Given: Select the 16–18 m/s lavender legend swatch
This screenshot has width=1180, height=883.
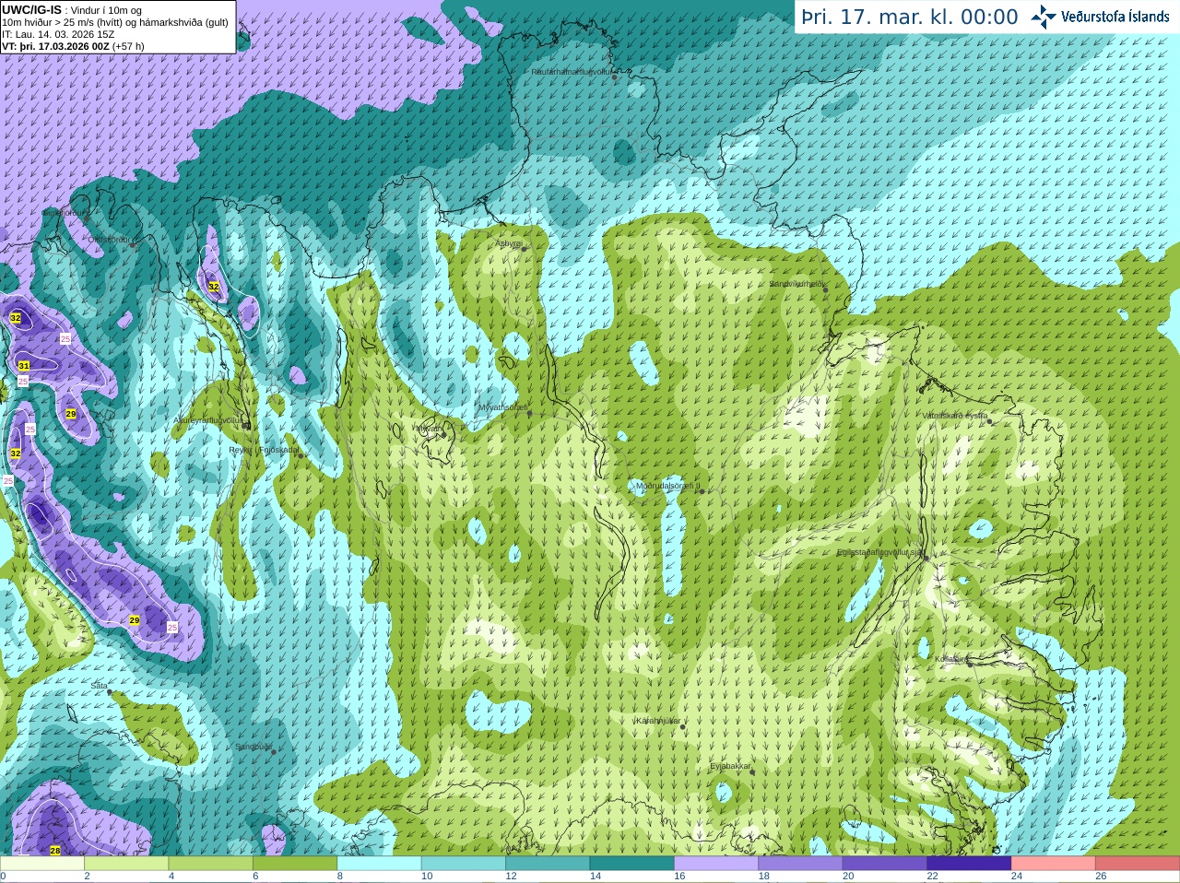Looking at the screenshot, I should [716, 864].
